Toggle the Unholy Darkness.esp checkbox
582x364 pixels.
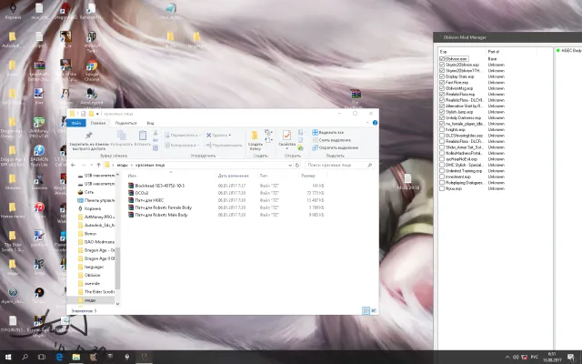tap(442, 118)
